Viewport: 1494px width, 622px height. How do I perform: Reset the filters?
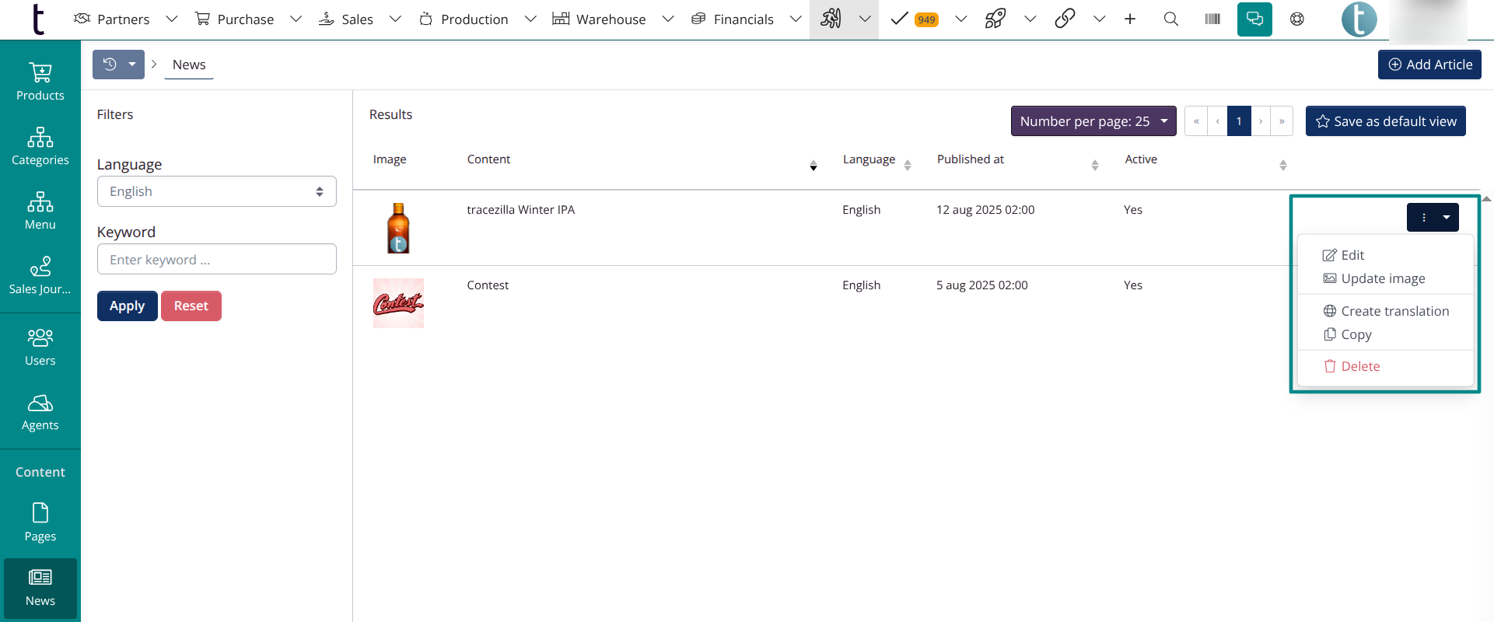pos(191,306)
